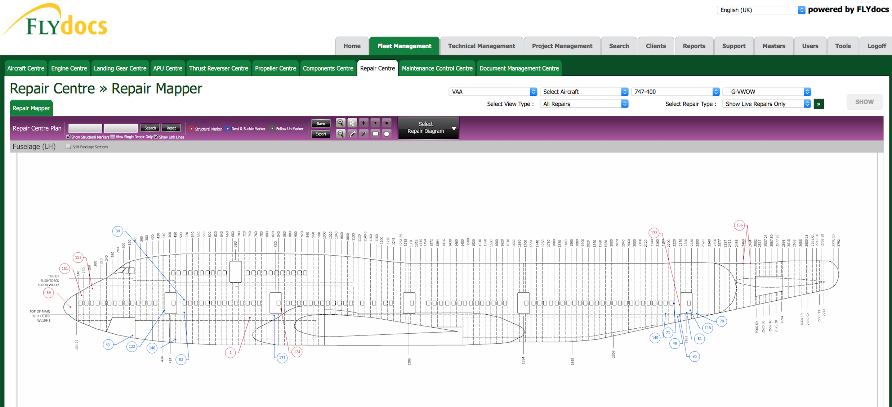Enable Split Fuselage Sections checkbox
Image resolution: width=892 pixels, height=407 pixels.
(68, 147)
